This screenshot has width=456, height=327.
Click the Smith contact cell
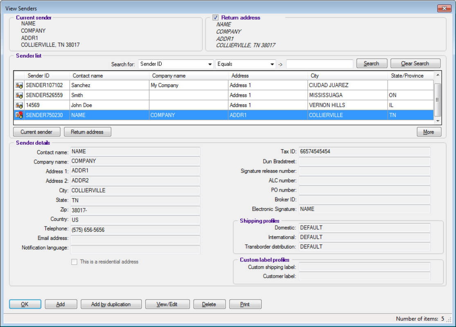pyautogui.click(x=109, y=95)
